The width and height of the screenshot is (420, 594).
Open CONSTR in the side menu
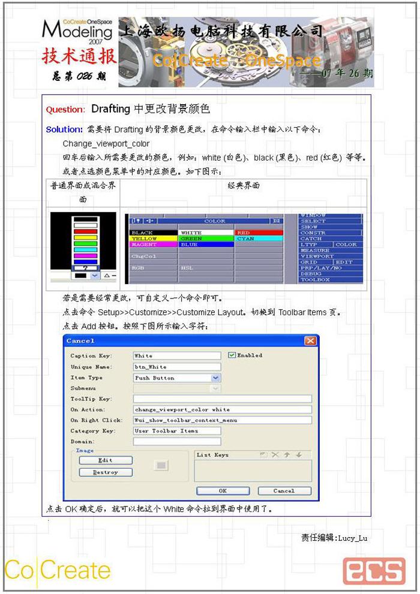click(330, 233)
